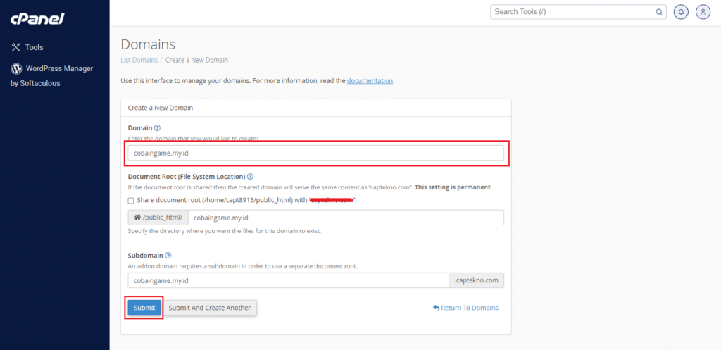
Task: Click the Subdomain input field
Action: click(288, 280)
